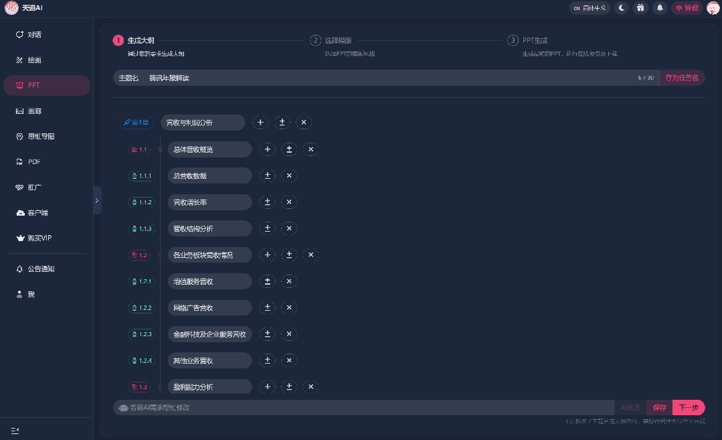Remove 网络广告营收 using its X icon
The width and height of the screenshot is (722, 440).
[289, 308]
